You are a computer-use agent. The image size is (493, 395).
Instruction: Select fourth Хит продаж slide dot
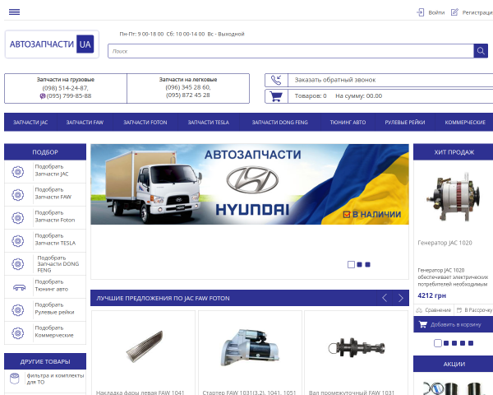pos(463,343)
